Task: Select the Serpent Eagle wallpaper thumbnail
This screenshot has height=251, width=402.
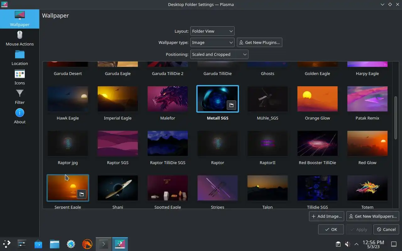Action: [68, 188]
